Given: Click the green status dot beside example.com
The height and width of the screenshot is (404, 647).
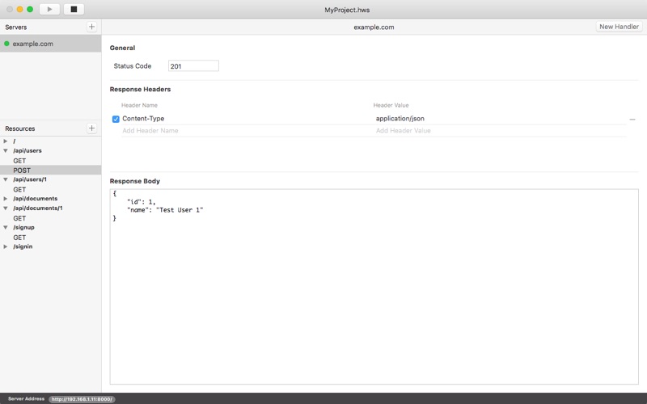Looking at the screenshot, I should click(x=6, y=44).
